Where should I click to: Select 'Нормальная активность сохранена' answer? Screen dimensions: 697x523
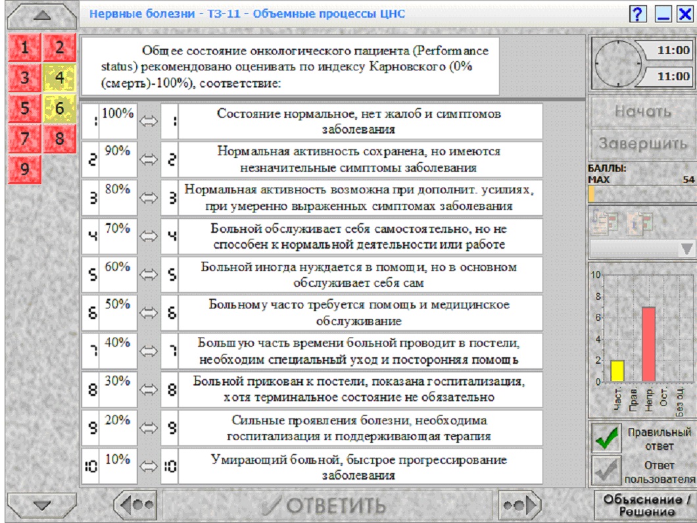[x=360, y=159]
